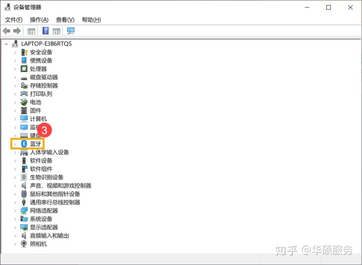
Task: Select the LAPTOP-E3B6RTQS computer name label
Action: coord(46,44)
